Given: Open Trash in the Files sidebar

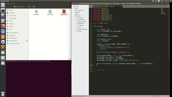Looking at the screenshot, I should point(17,29).
